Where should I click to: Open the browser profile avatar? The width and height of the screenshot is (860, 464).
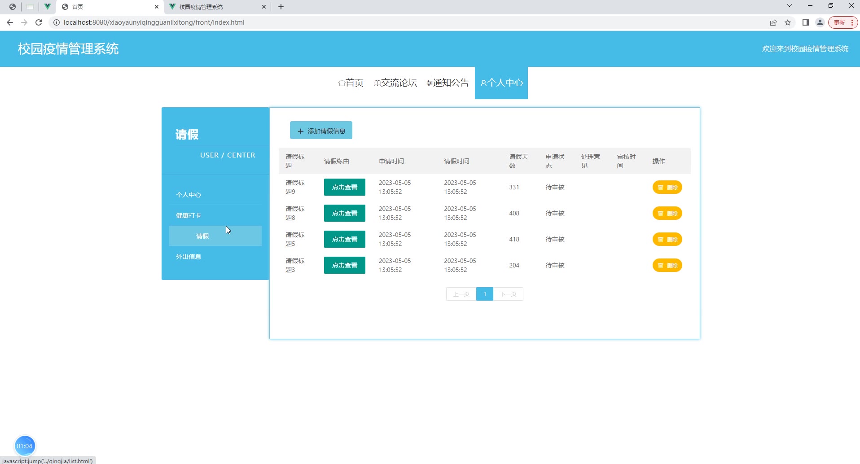click(x=820, y=22)
